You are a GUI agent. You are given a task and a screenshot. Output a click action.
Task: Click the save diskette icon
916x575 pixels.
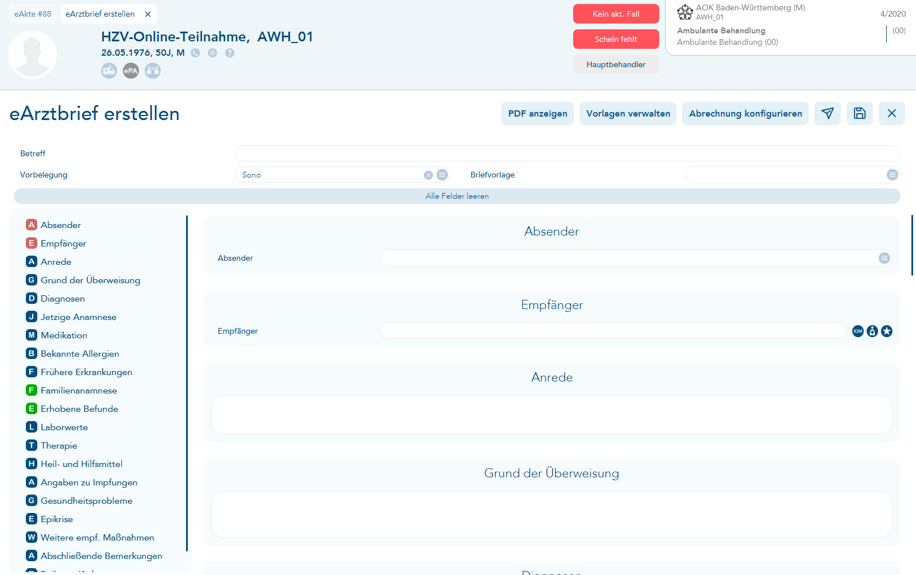[860, 113]
